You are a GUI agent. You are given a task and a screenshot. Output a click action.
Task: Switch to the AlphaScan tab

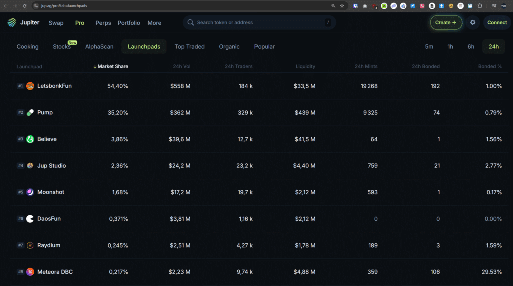click(99, 46)
